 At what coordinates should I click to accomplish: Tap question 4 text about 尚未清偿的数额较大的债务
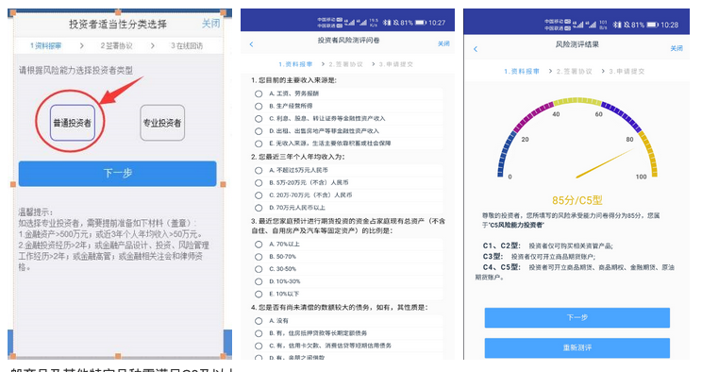340,308
